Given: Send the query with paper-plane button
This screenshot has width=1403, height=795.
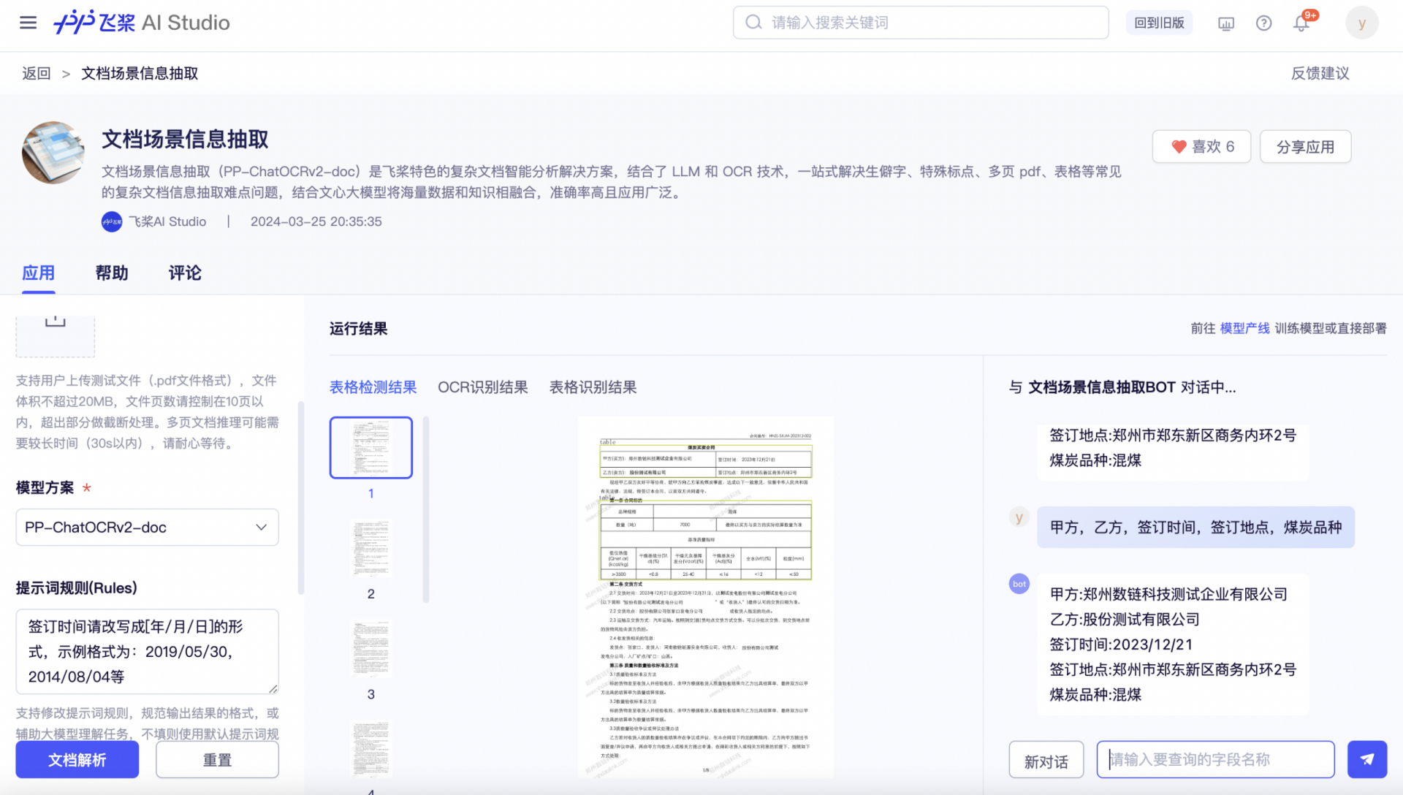Looking at the screenshot, I should pyautogui.click(x=1366, y=759).
